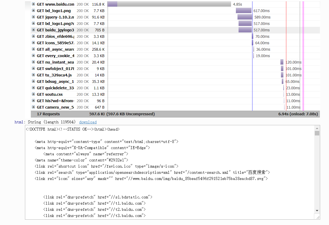Expand the GET bd_logo1.png request entry
The image size is (329, 225).
click(x=34, y=11)
